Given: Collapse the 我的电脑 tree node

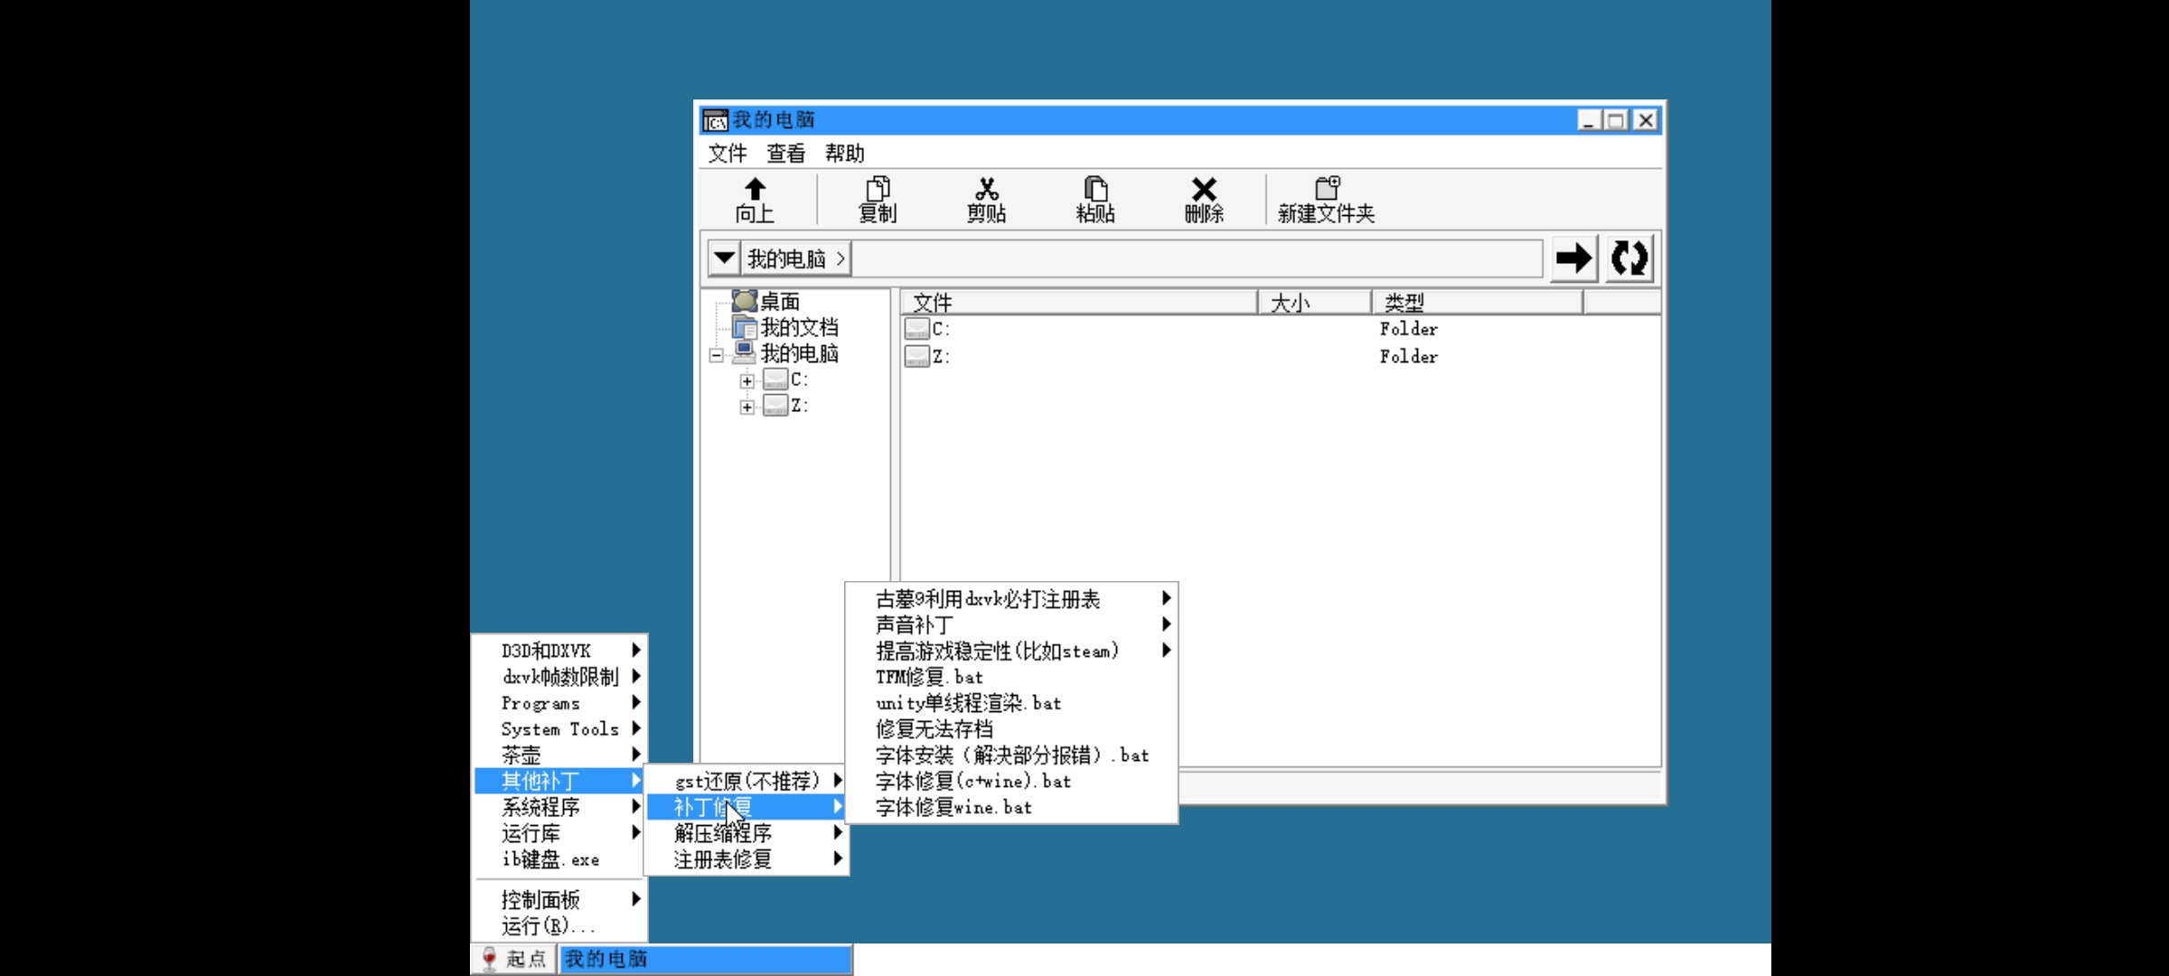Looking at the screenshot, I should 716,355.
